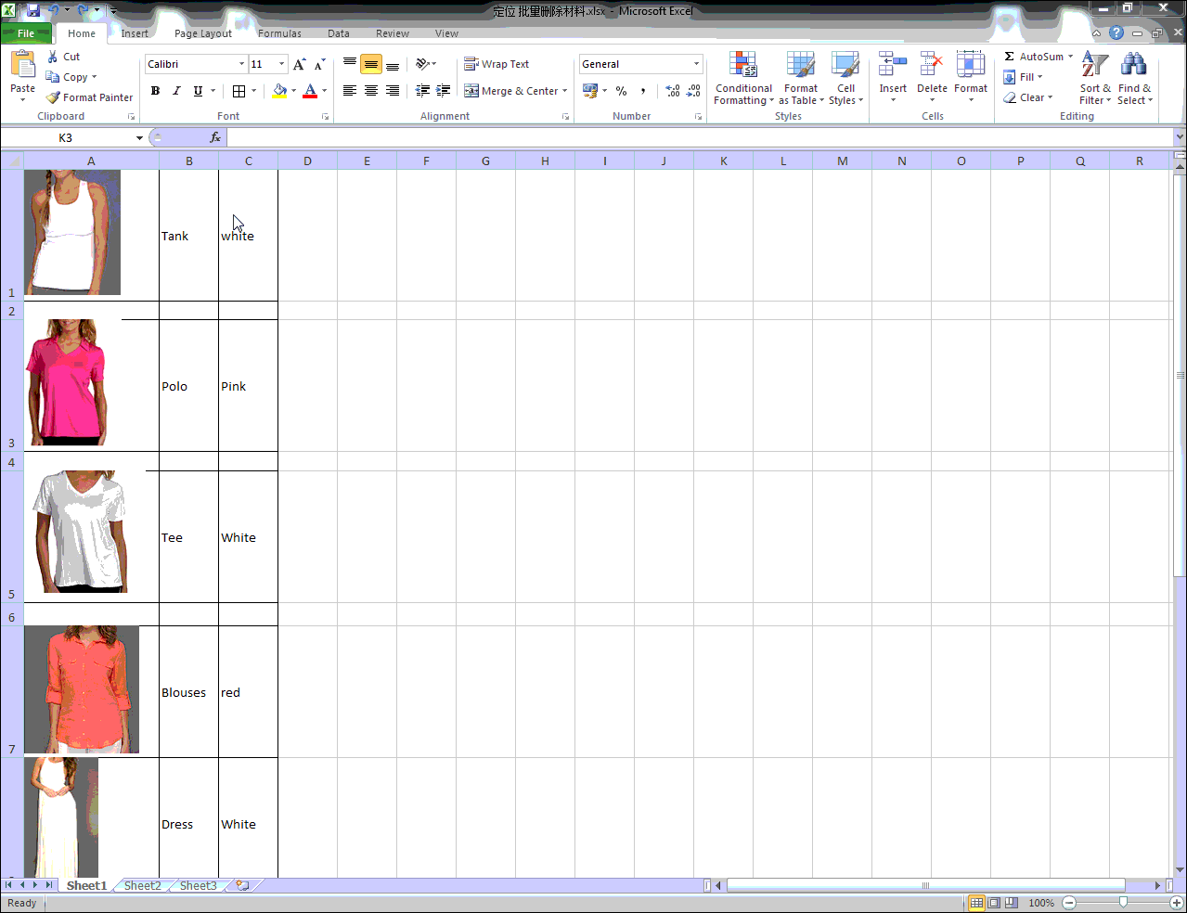Open Format as Table gallery
Screen dimensions: 1187x913
click(x=801, y=78)
